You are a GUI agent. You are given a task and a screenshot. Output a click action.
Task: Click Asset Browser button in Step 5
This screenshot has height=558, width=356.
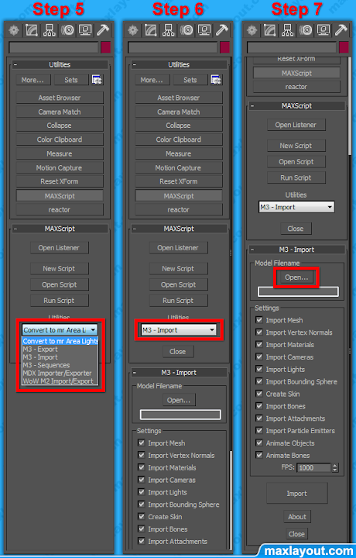point(60,98)
